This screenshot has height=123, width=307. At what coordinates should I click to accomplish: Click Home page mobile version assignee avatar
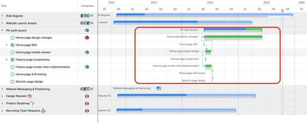(x=87, y=52)
